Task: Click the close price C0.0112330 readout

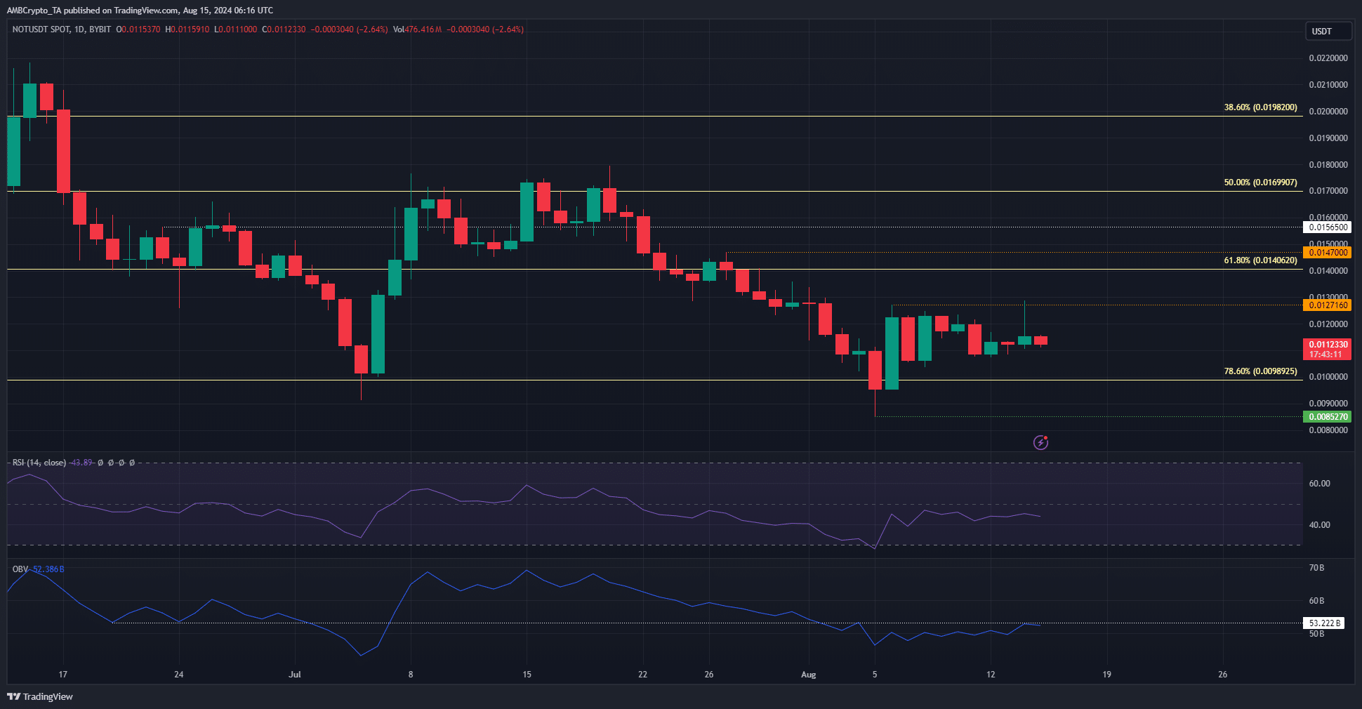Action: coord(284,29)
